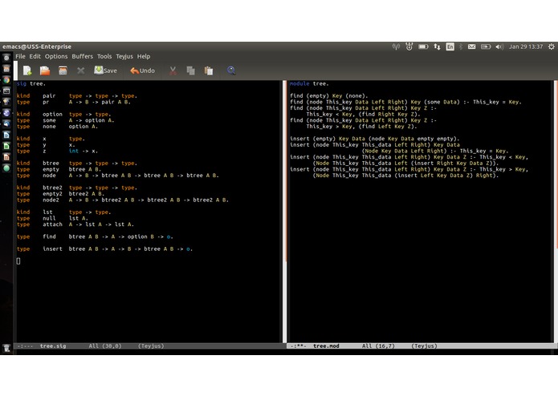Click the 'kind btree2' declaration line
The image size is (558, 396).
[x=76, y=188]
